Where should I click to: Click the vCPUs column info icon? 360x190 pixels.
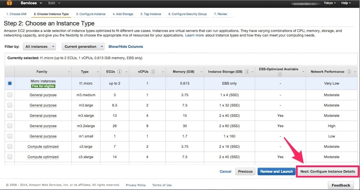(x=152, y=71)
